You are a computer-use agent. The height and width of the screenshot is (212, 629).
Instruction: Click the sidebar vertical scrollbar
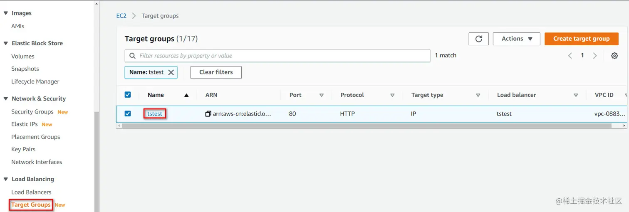click(x=97, y=161)
